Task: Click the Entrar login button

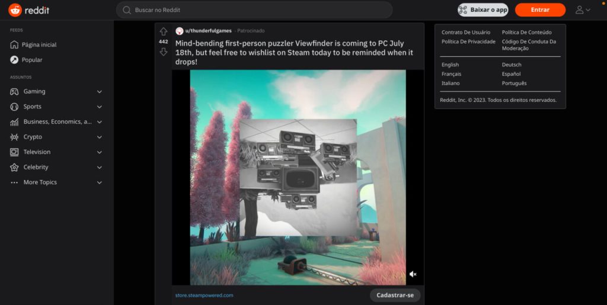Action: coord(540,10)
